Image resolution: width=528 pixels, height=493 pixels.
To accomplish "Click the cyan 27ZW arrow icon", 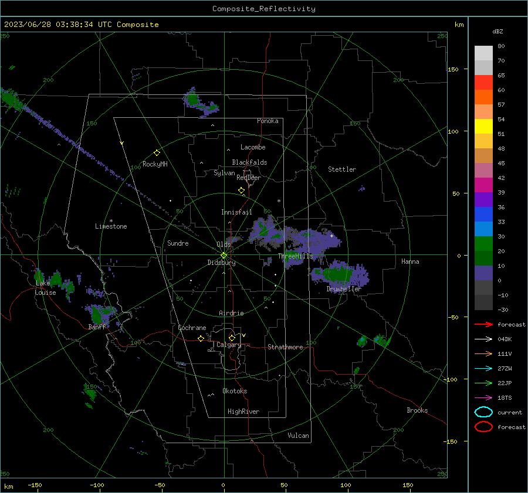I will click(483, 369).
